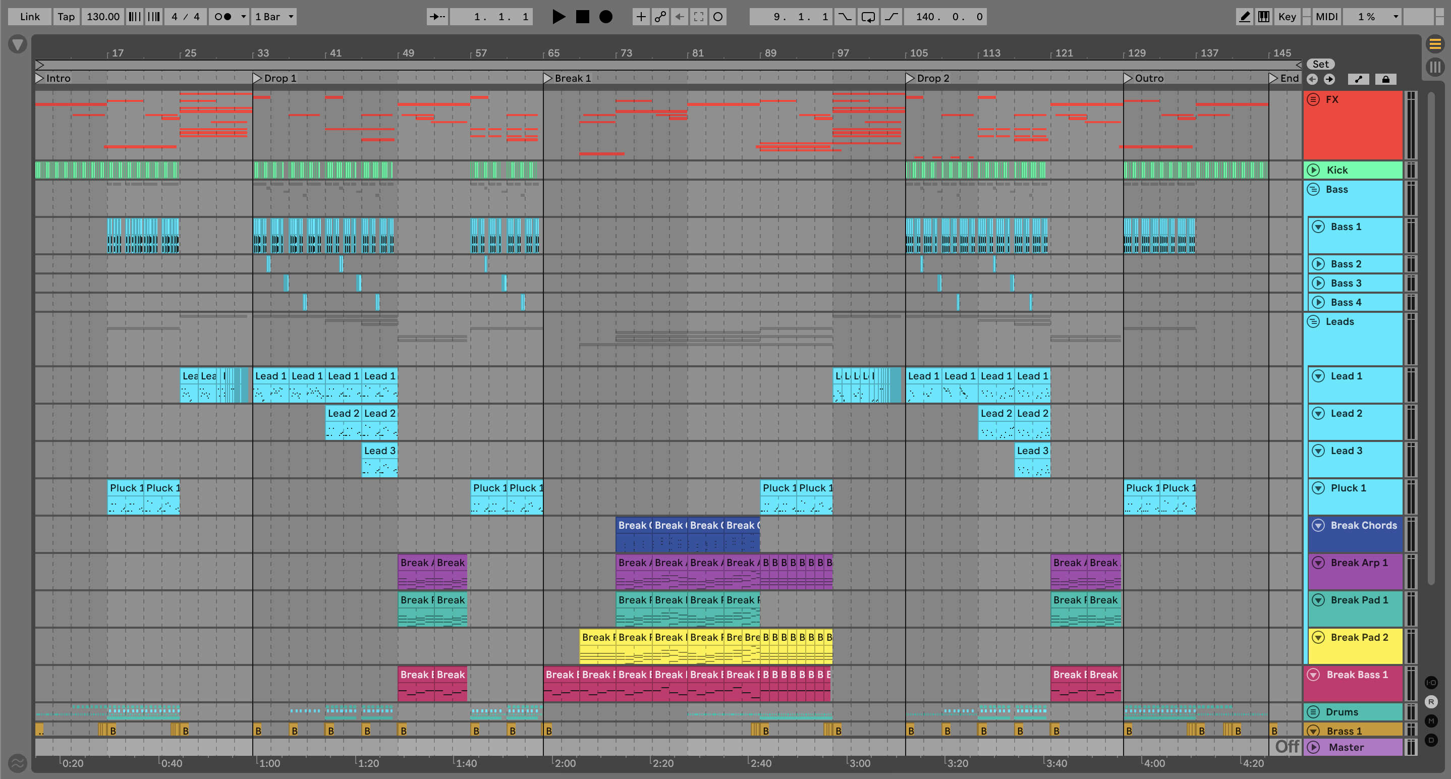Switch to Session View selector
The width and height of the screenshot is (1451, 779).
1435,67
